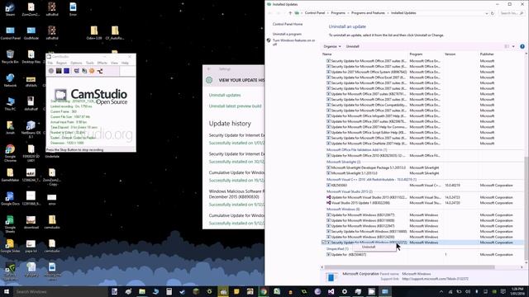The height and width of the screenshot is (297, 529).
Task: Collapse the Microsoft Silverlight group header
Action: [x=344, y=162]
